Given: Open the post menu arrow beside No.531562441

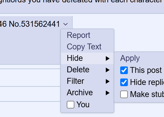Looking at the screenshot, I should pyautogui.click(x=66, y=24).
